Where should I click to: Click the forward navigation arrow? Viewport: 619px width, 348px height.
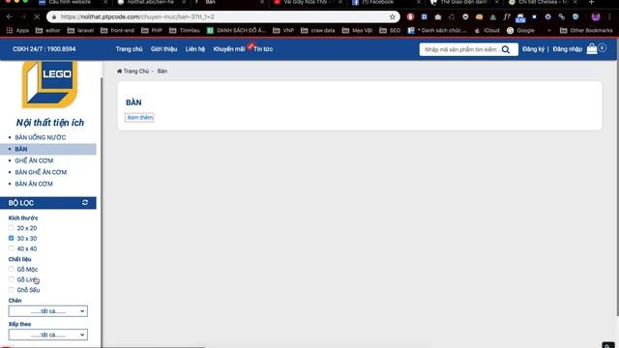23,17
